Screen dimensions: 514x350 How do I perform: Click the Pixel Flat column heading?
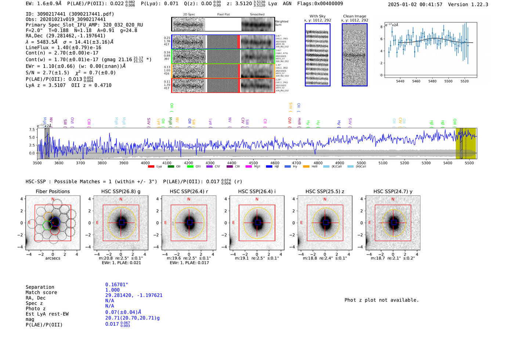click(x=223, y=15)
